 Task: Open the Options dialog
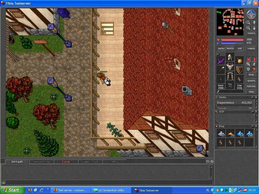point(251,86)
